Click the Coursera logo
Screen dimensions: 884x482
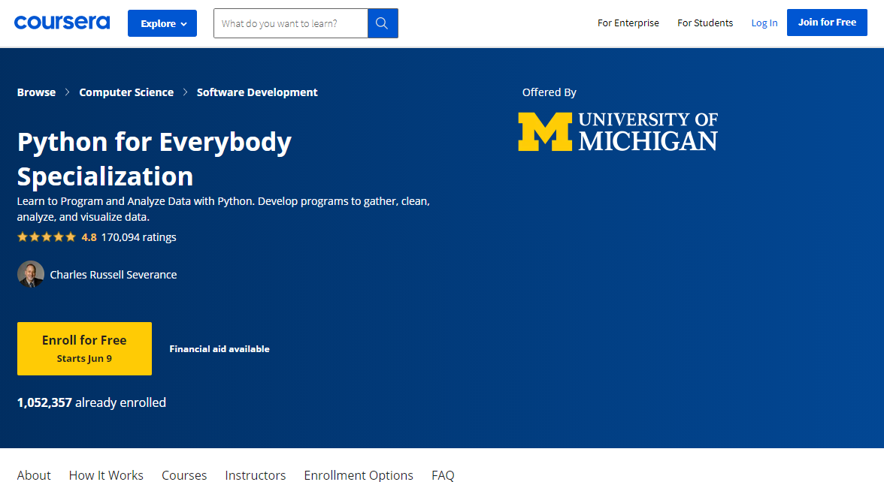click(x=62, y=23)
